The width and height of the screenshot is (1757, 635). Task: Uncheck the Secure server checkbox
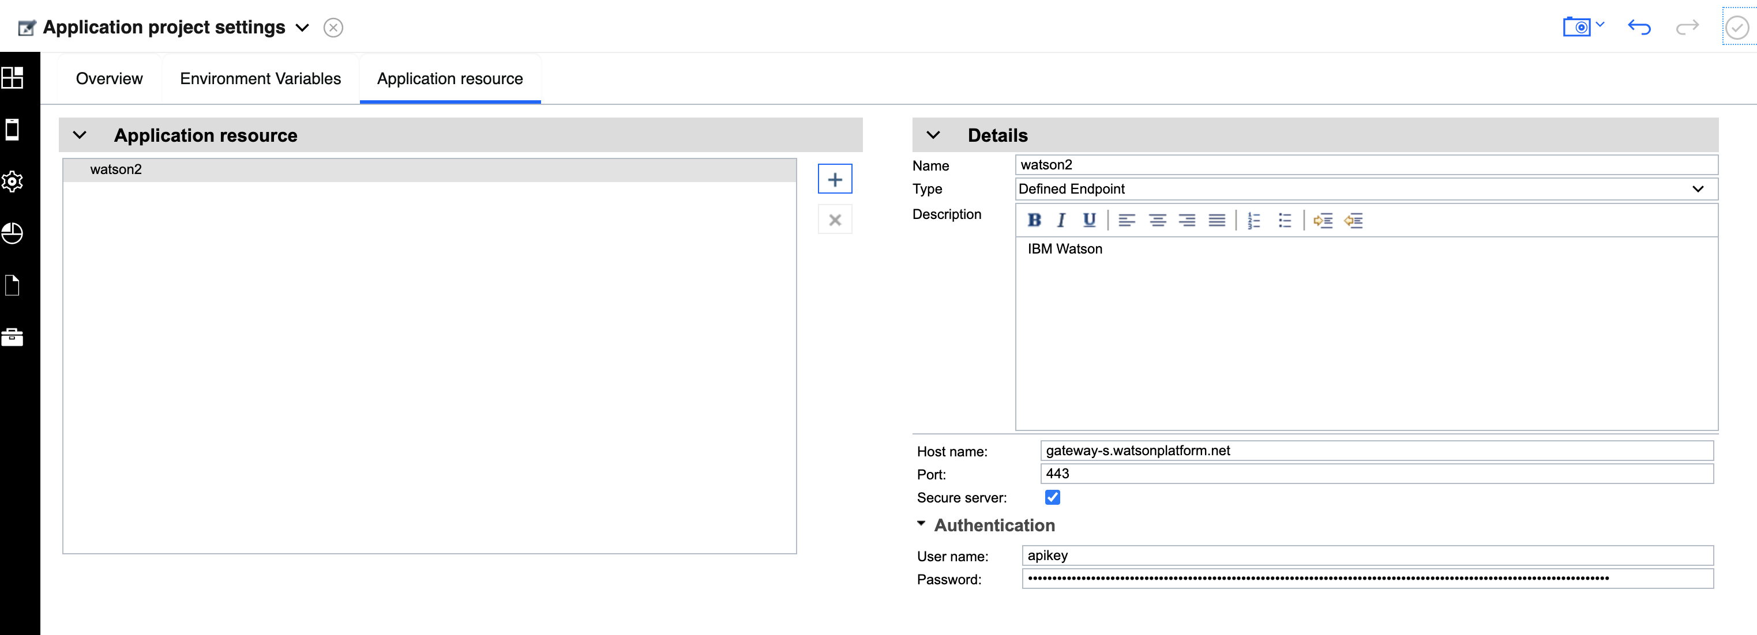pos(1052,497)
